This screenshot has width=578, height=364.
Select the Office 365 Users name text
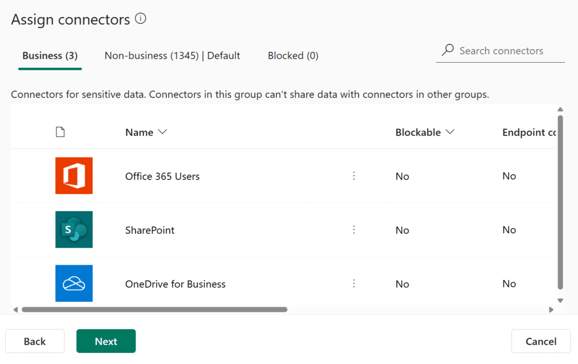click(162, 177)
